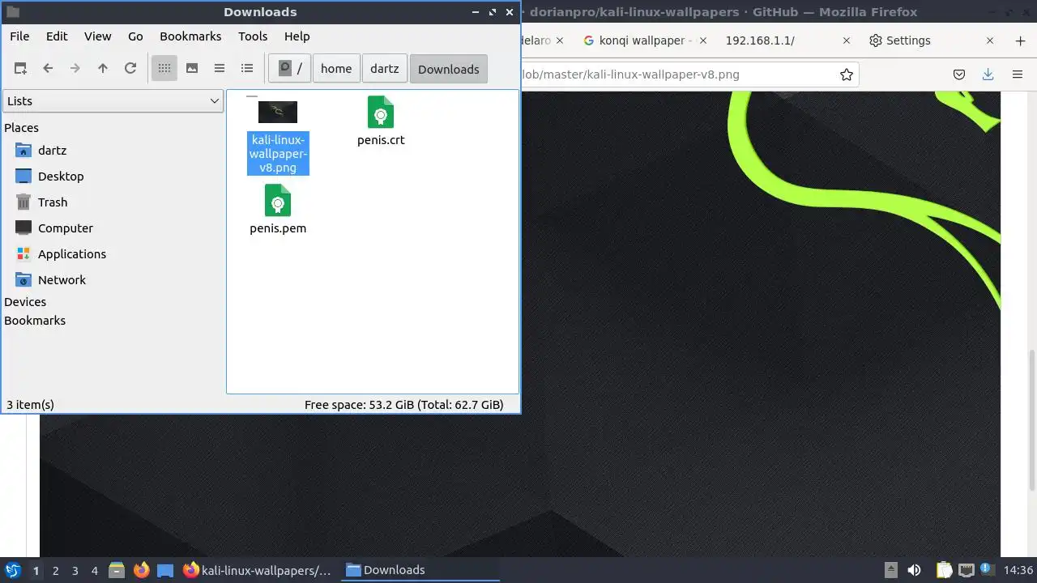Viewport: 1037px width, 583px height.
Task: Open clipboard manager tray icon
Action: pyautogui.click(x=945, y=570)
